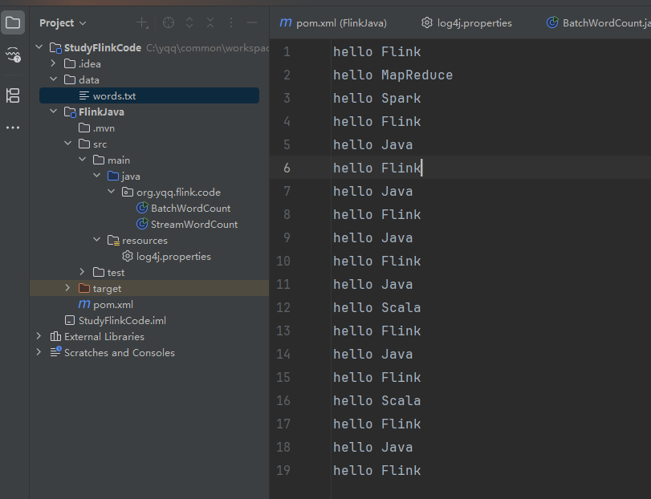Place cursor on line 16 'hello Scala'

[377, 400]
